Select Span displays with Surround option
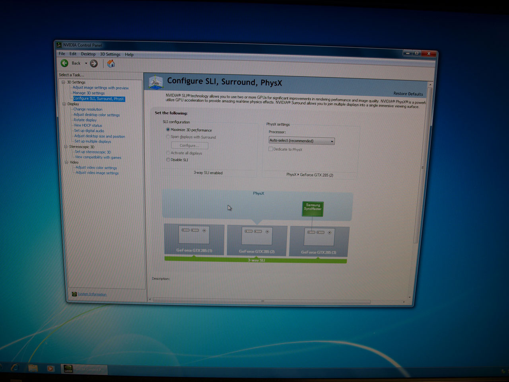This screenshot has width=509, height=382. tap(168, 136)
